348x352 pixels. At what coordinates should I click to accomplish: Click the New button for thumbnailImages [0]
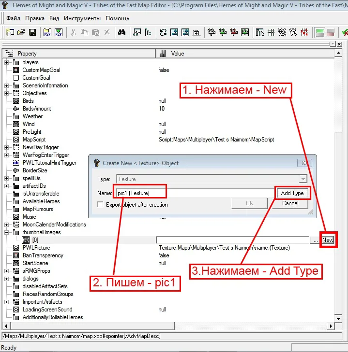coord(328,240)
